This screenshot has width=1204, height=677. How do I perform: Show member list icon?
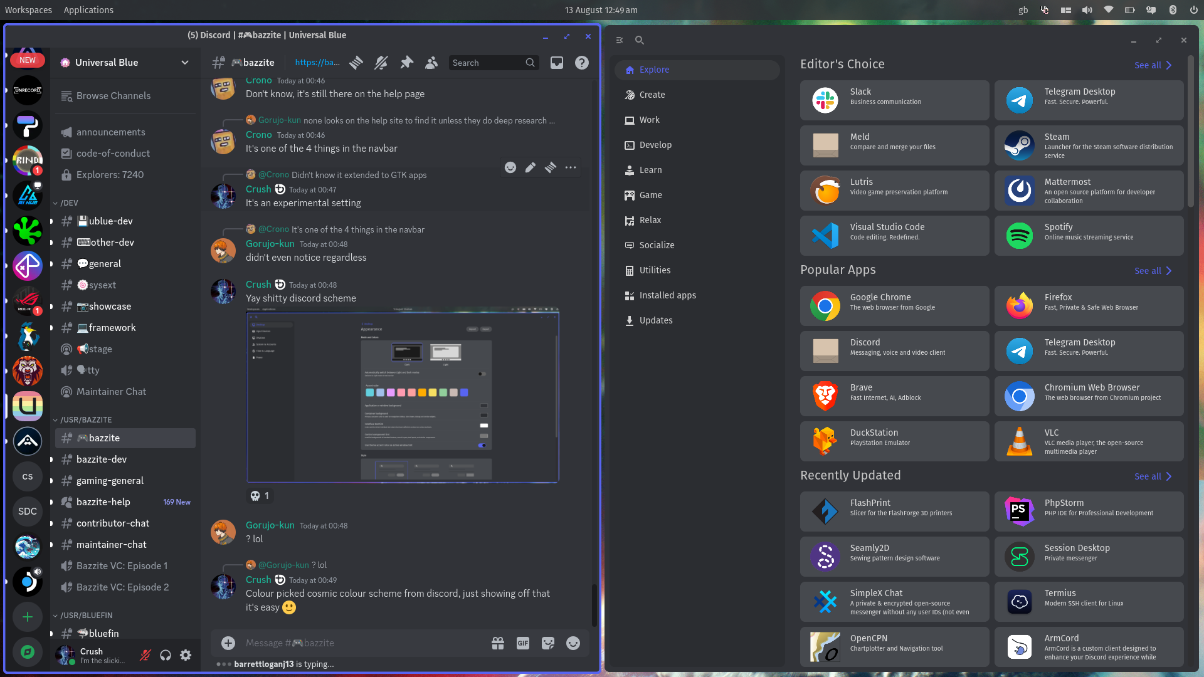[x=431, y=63]
